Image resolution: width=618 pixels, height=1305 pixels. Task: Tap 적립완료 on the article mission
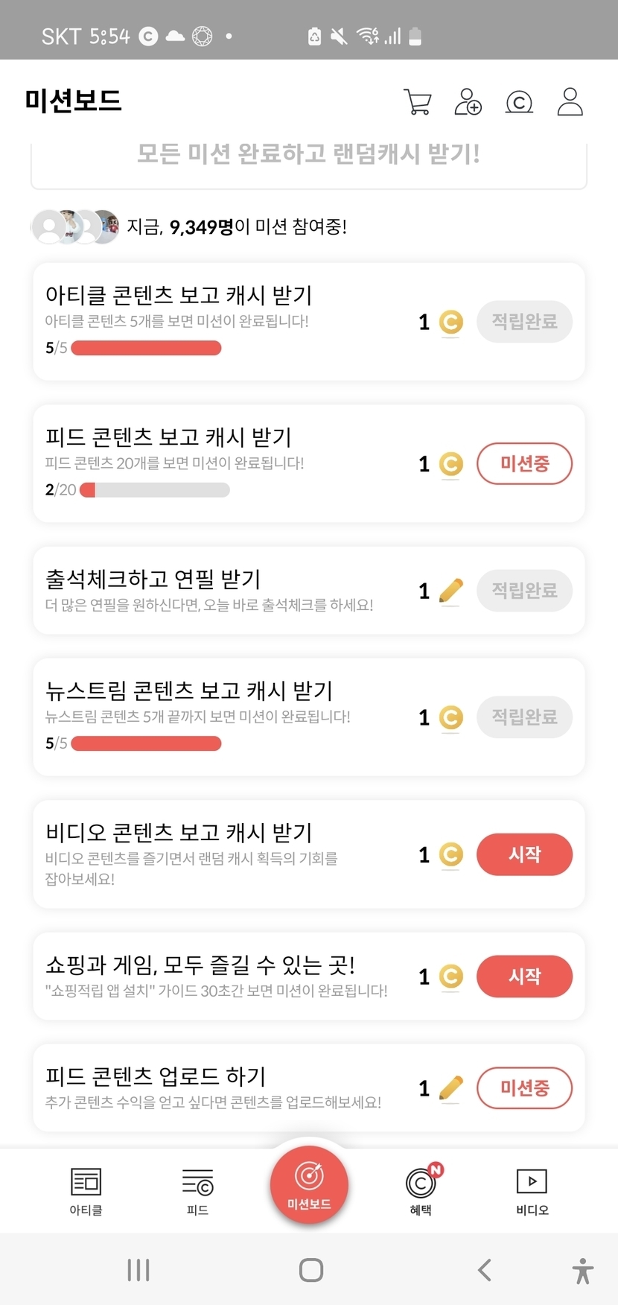(524, 322)
